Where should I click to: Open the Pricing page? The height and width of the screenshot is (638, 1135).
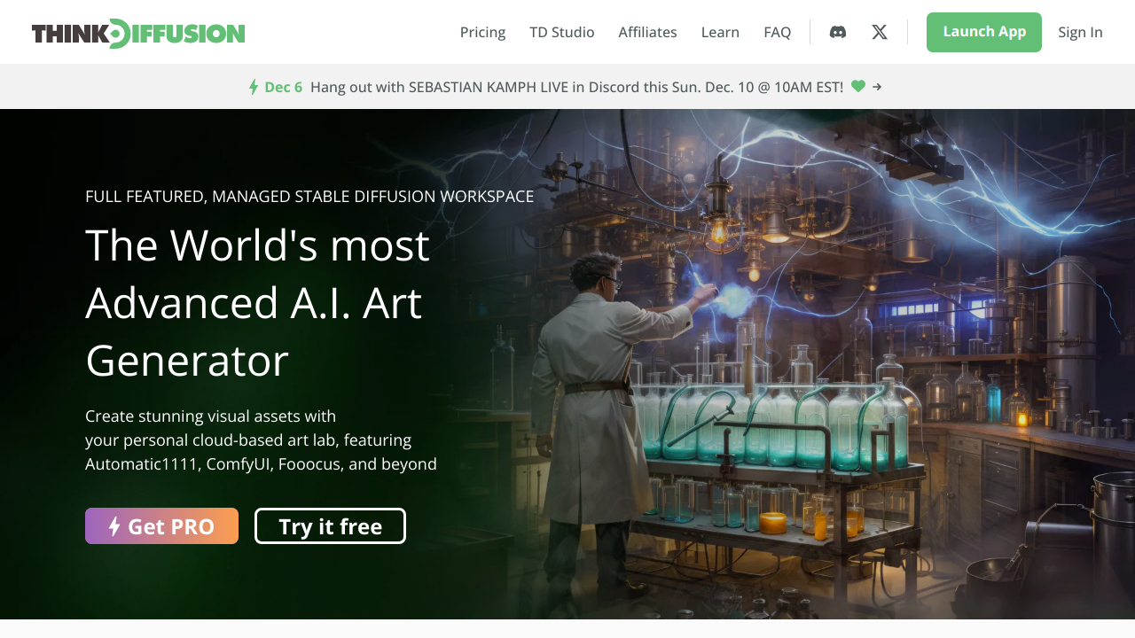click(482, 32)
